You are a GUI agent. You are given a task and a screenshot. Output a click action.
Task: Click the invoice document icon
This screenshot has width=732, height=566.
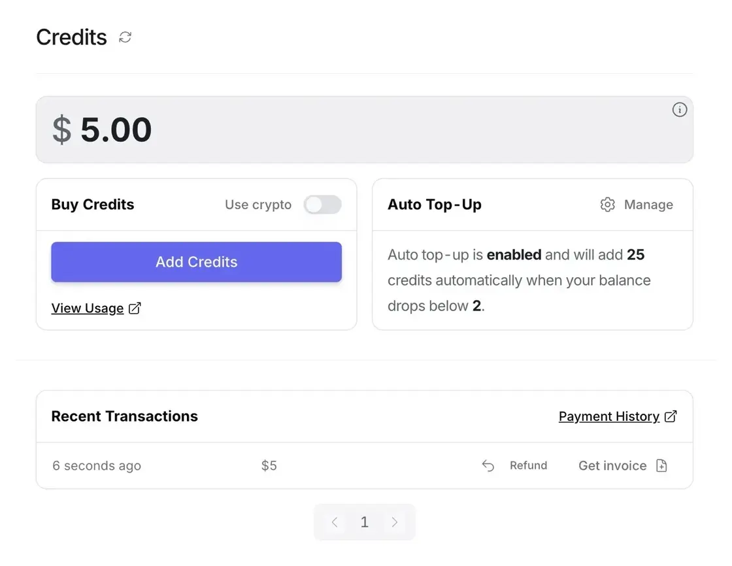click(661, 465)
